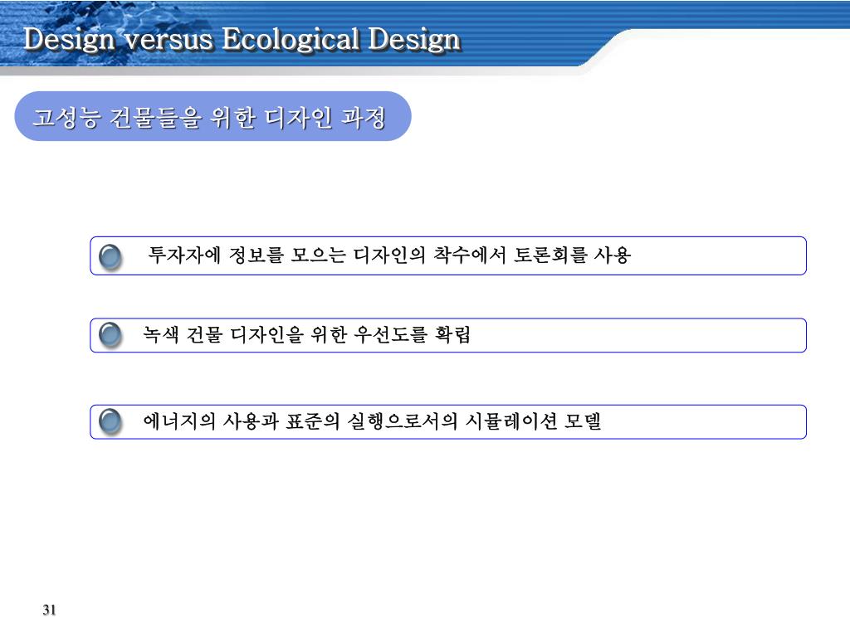This screenshot has height=637, width=850.
Task: Select the text '에너지의 사용과 표준의 실행으로서의 시뮬레이션 모델'
Action: (x=372, y=421)
